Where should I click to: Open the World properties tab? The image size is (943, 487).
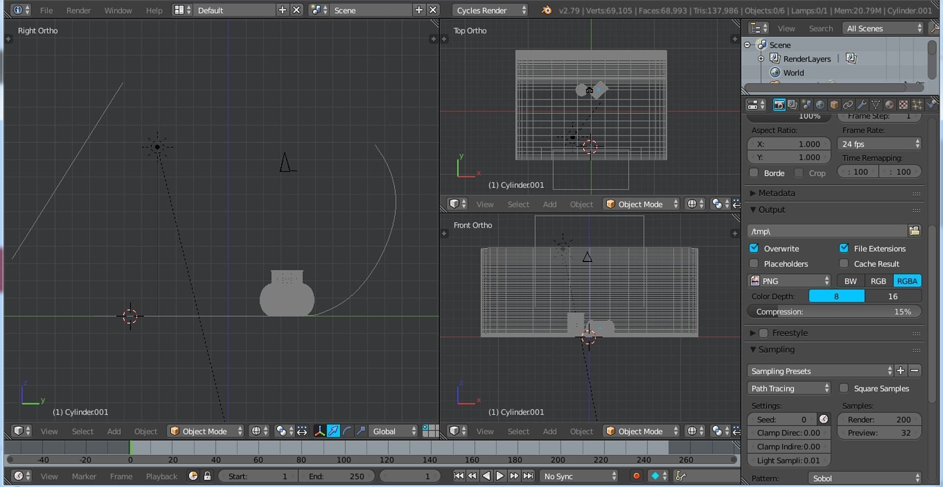pyautogui.click(x=820, y=105)
